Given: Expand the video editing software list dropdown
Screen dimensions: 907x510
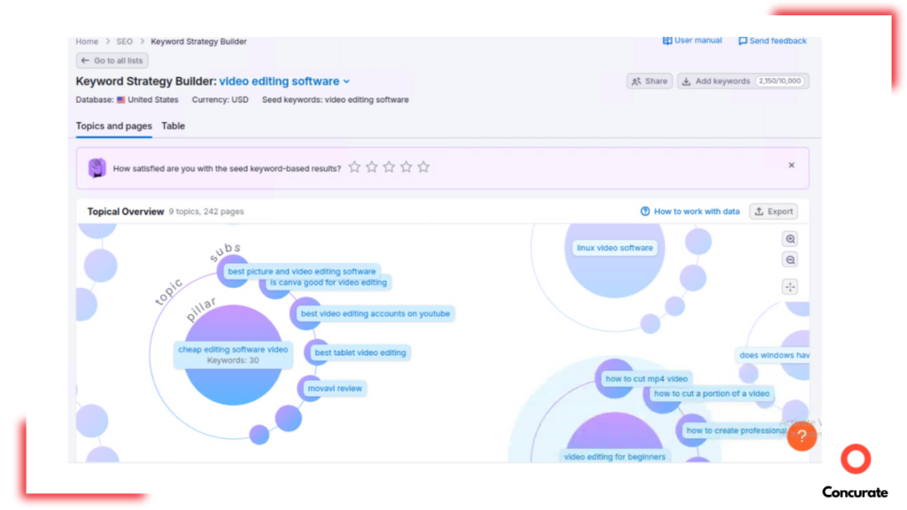Looking at the screenshot, I should [x=346, y=81].
